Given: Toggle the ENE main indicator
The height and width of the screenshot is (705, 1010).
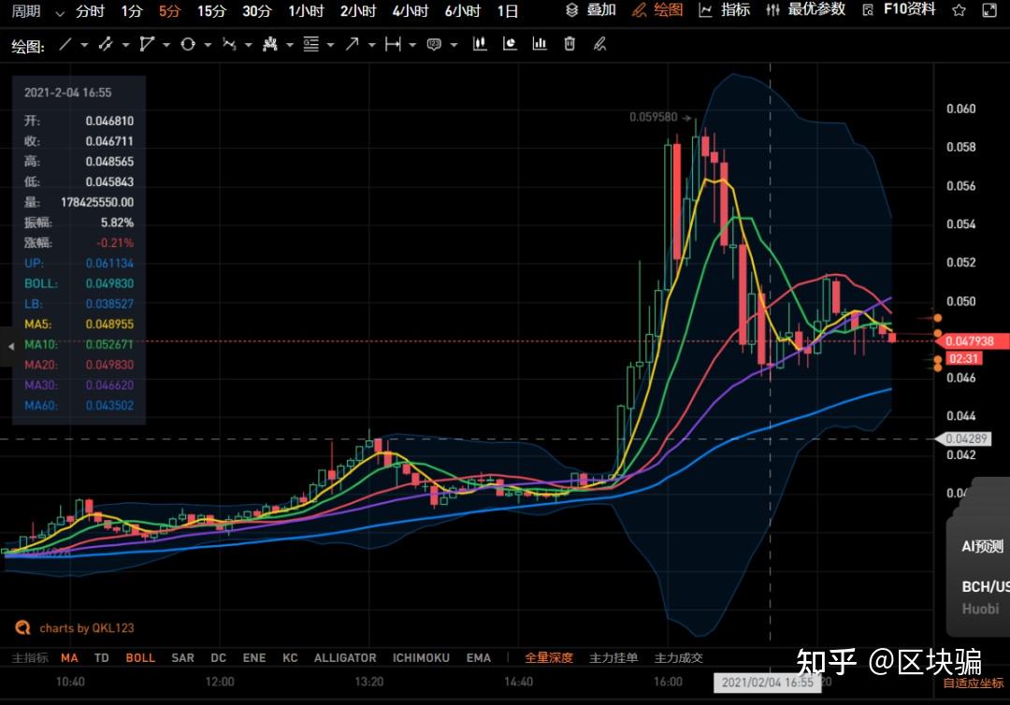Looking at the screenshot, I should 254,658.
